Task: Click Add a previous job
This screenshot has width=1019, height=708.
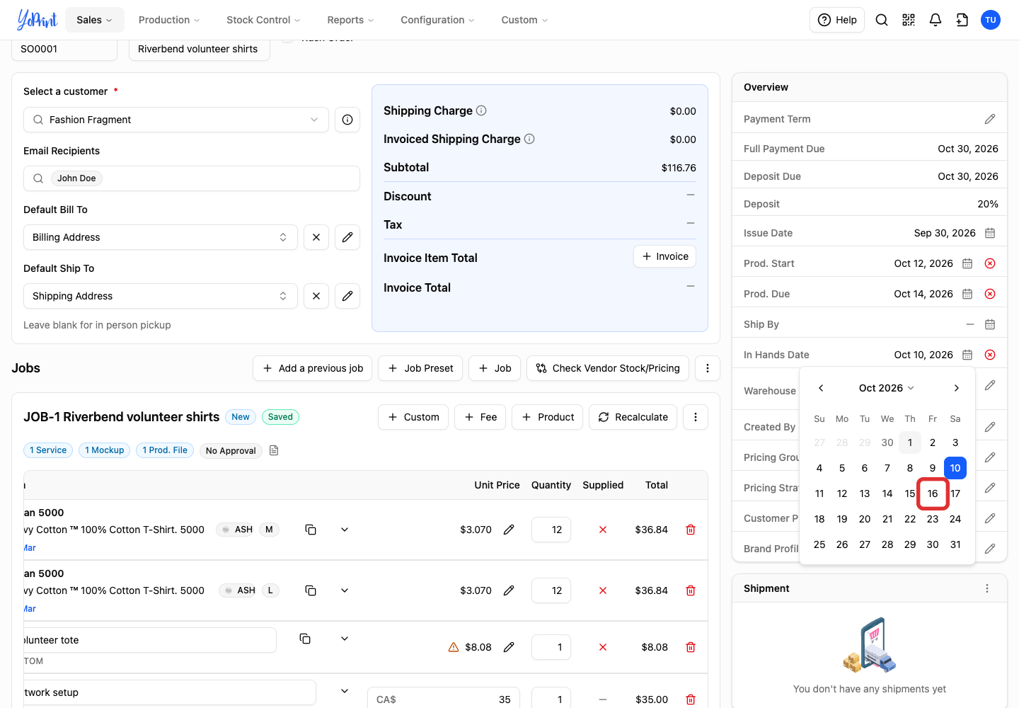Action: click(312, 368)
